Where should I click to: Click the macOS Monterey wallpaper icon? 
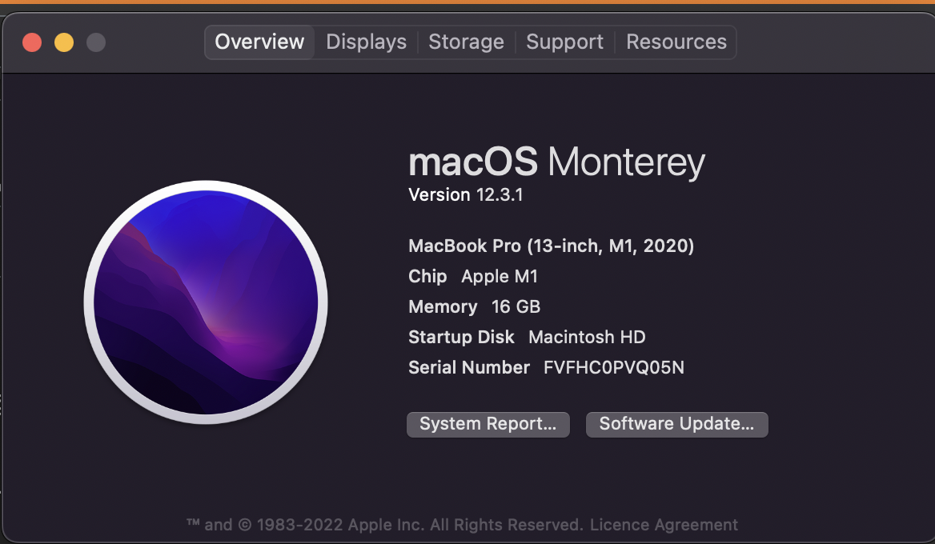coord(206,302)
